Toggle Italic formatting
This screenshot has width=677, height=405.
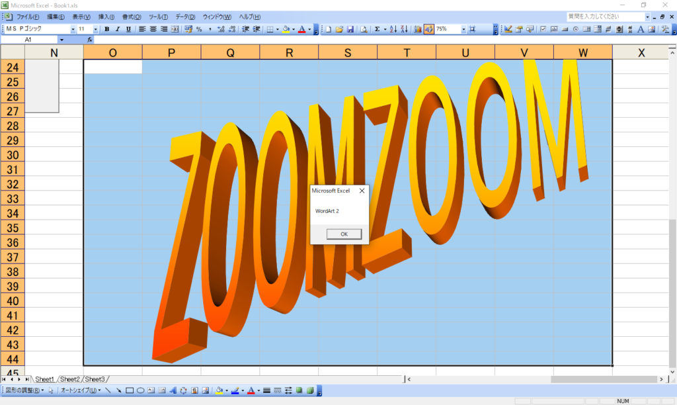[x=118, y=29]
